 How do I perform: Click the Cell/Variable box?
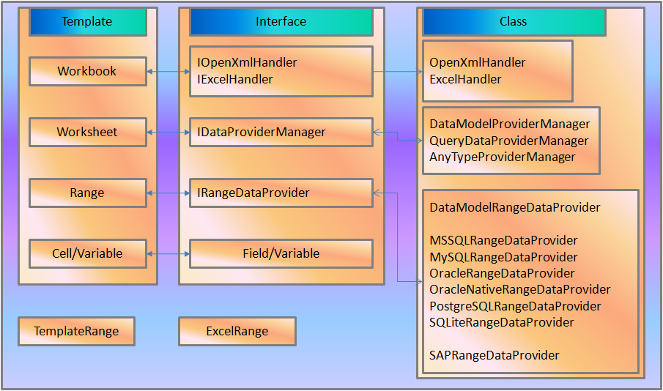point(88,253)
